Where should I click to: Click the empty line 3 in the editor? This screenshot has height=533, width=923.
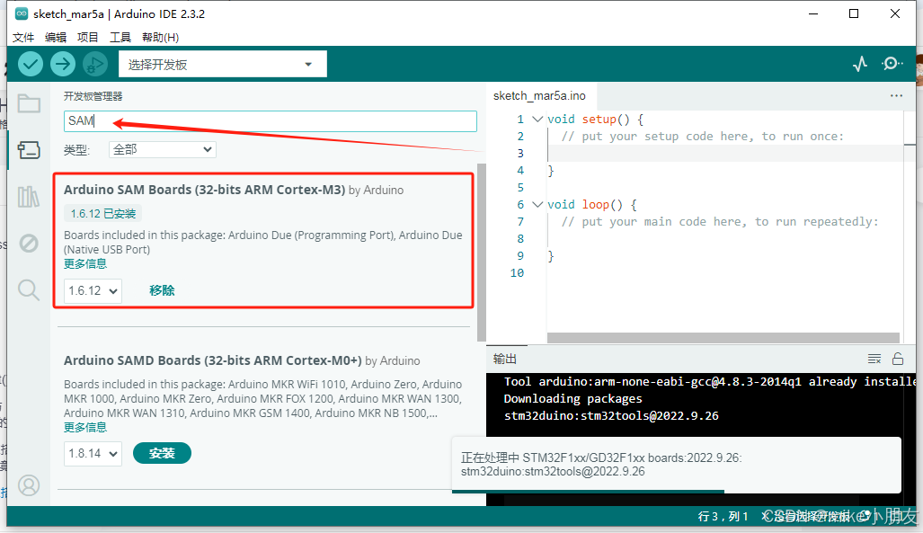[723, 153]
